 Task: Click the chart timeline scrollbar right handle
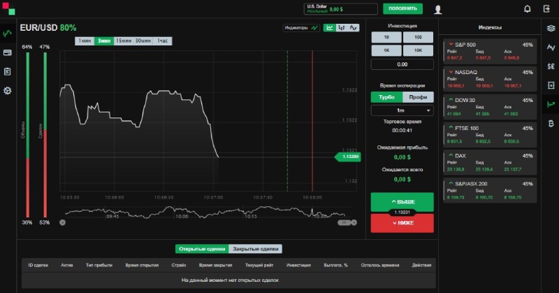(x=354, y=222)
